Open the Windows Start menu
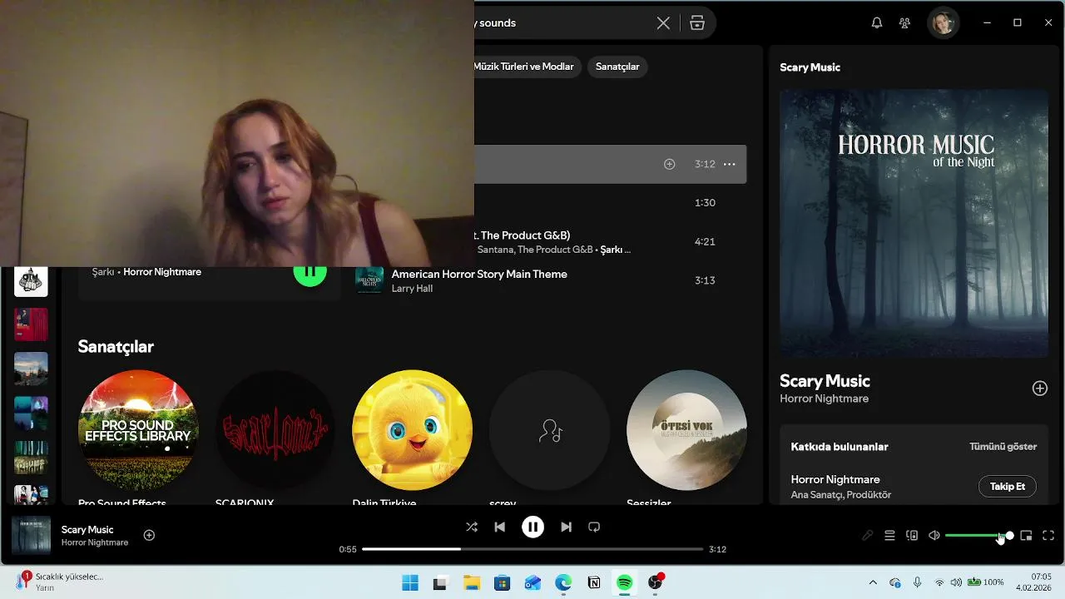The width and height of the screenshot is (1065, 599). [410, 582]
